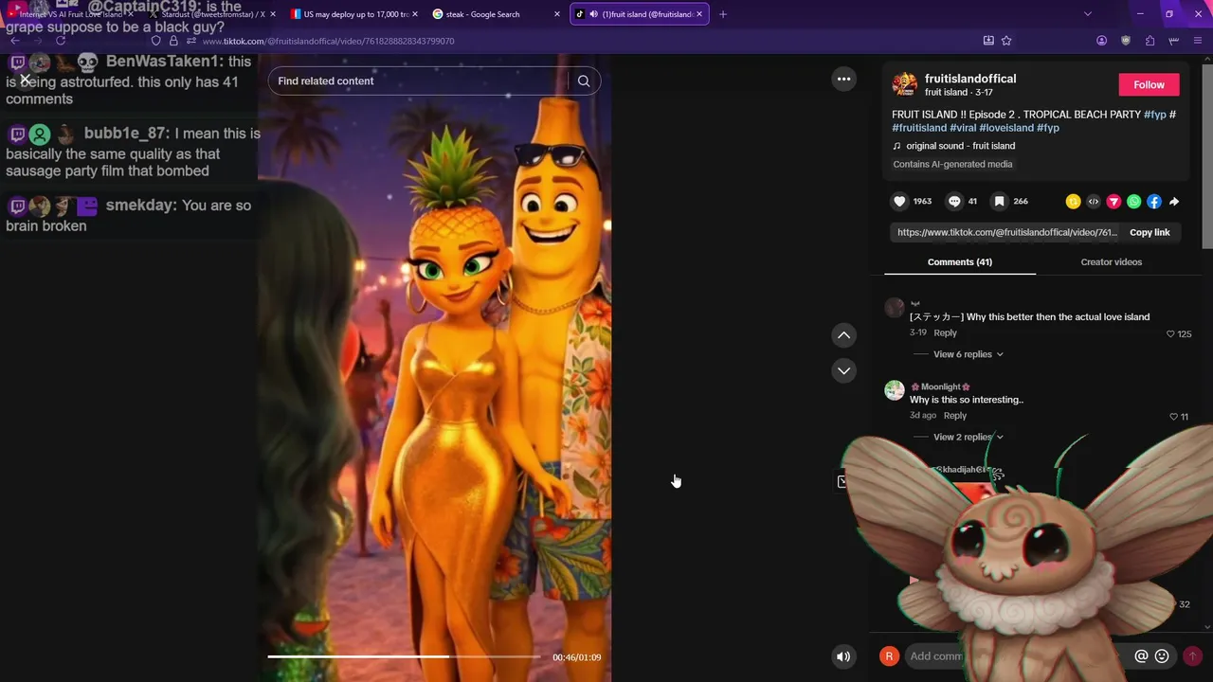
Task: Open a new browser tab
Action: (x=723, y=14)
